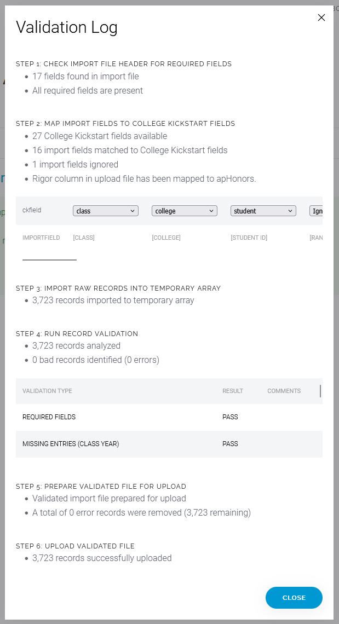Select the 'Validation Log' title text
Screen dimensions: 339x624
tap(66, 27)
